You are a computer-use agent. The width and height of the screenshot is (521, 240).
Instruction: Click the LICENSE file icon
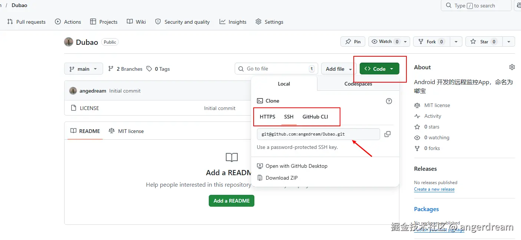click(x=73, y=108)
